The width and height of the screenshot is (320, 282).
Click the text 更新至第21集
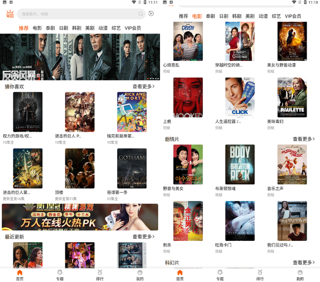[x=66, y=199]
